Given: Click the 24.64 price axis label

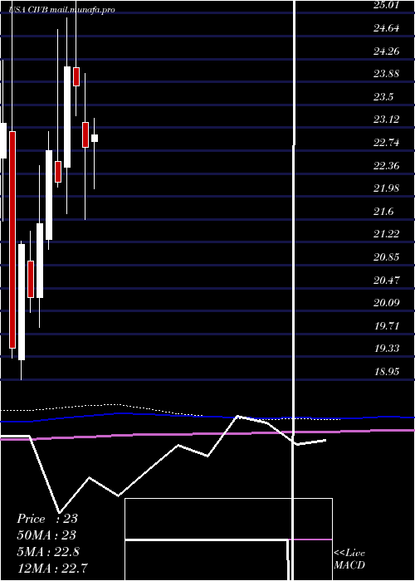Looking at the screenshot, I should (387, 28).
